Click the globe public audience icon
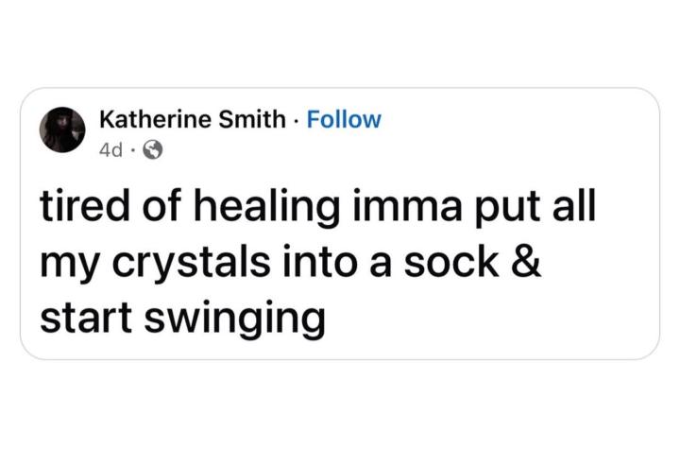 click(x=153, y=149)
